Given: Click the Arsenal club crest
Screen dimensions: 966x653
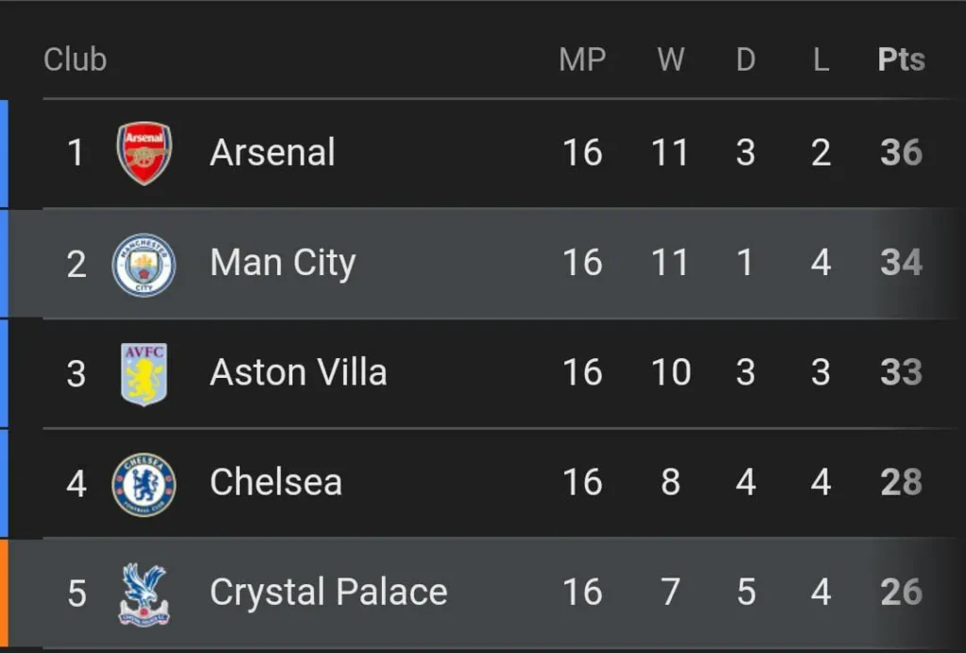Looking at the screenshot, I should coord(143,153).
